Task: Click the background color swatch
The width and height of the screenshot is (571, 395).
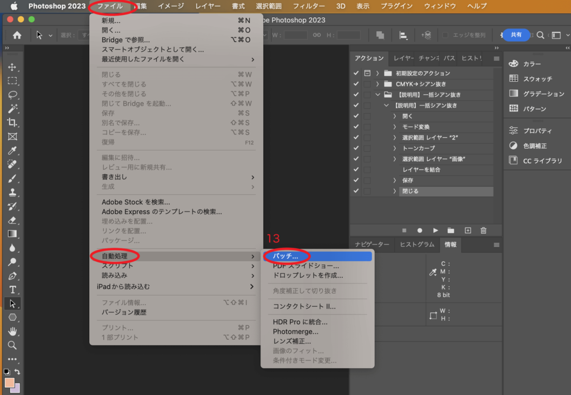Action: pos(17,389)
